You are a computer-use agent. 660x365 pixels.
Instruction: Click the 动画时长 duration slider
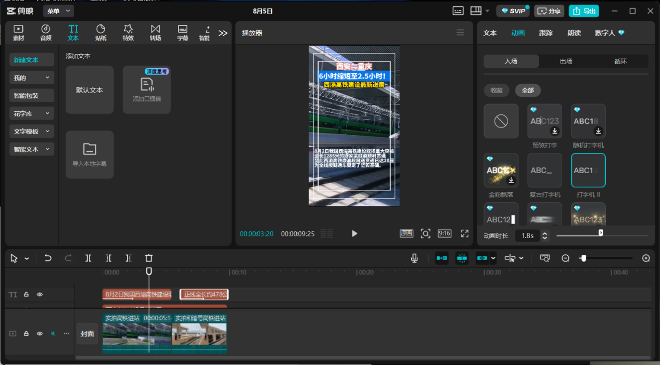click(601, 236)
